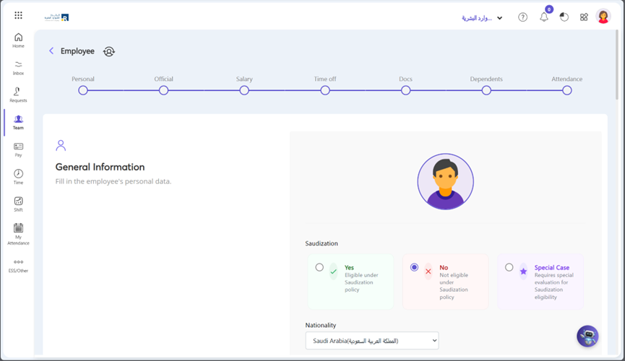
Task: Go to Home in the sidebar
Action: (18, 40)
